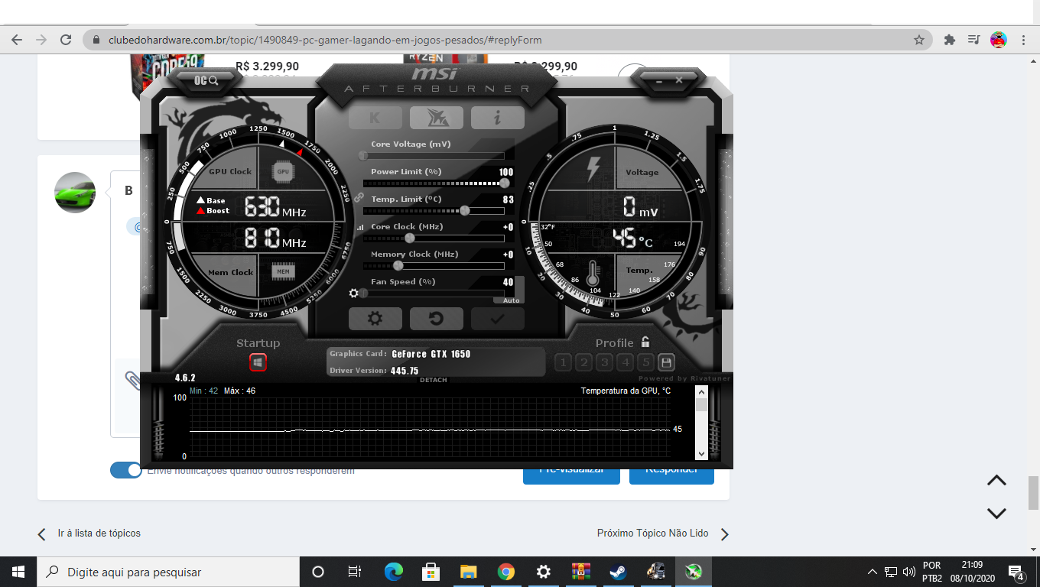The image size is (1040, 587).
Task: Click GeForce GTX 1650 graphics card text
Action: click(x=431, y=354)
